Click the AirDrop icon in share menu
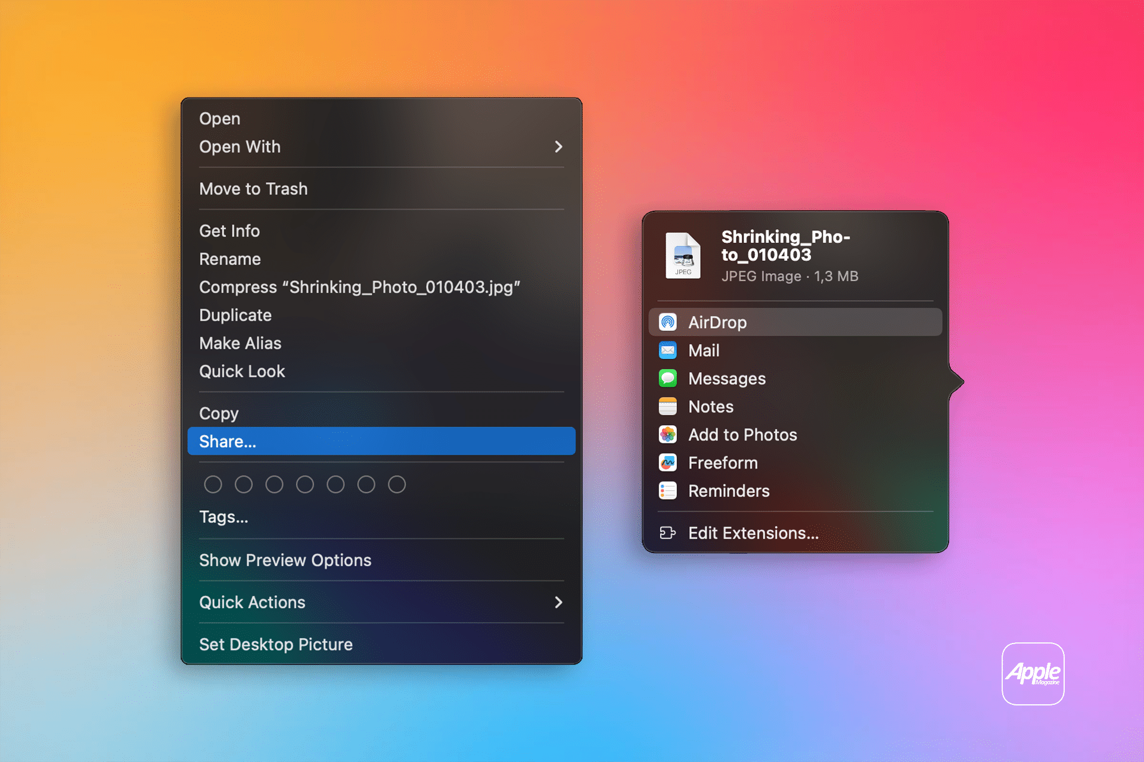 tap(667, 322)
